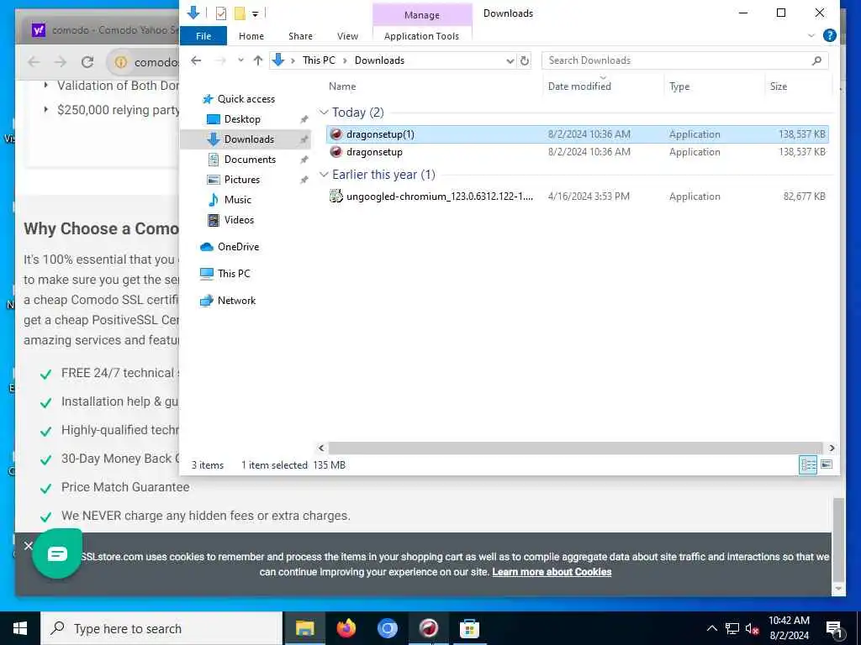This screenshot has width=861, height=645.
Task: Open the File menu in Explorer
Action: tap(203, 36)
